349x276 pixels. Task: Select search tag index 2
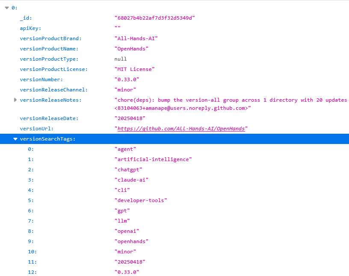pyautogui.click(x=31, y=170)
